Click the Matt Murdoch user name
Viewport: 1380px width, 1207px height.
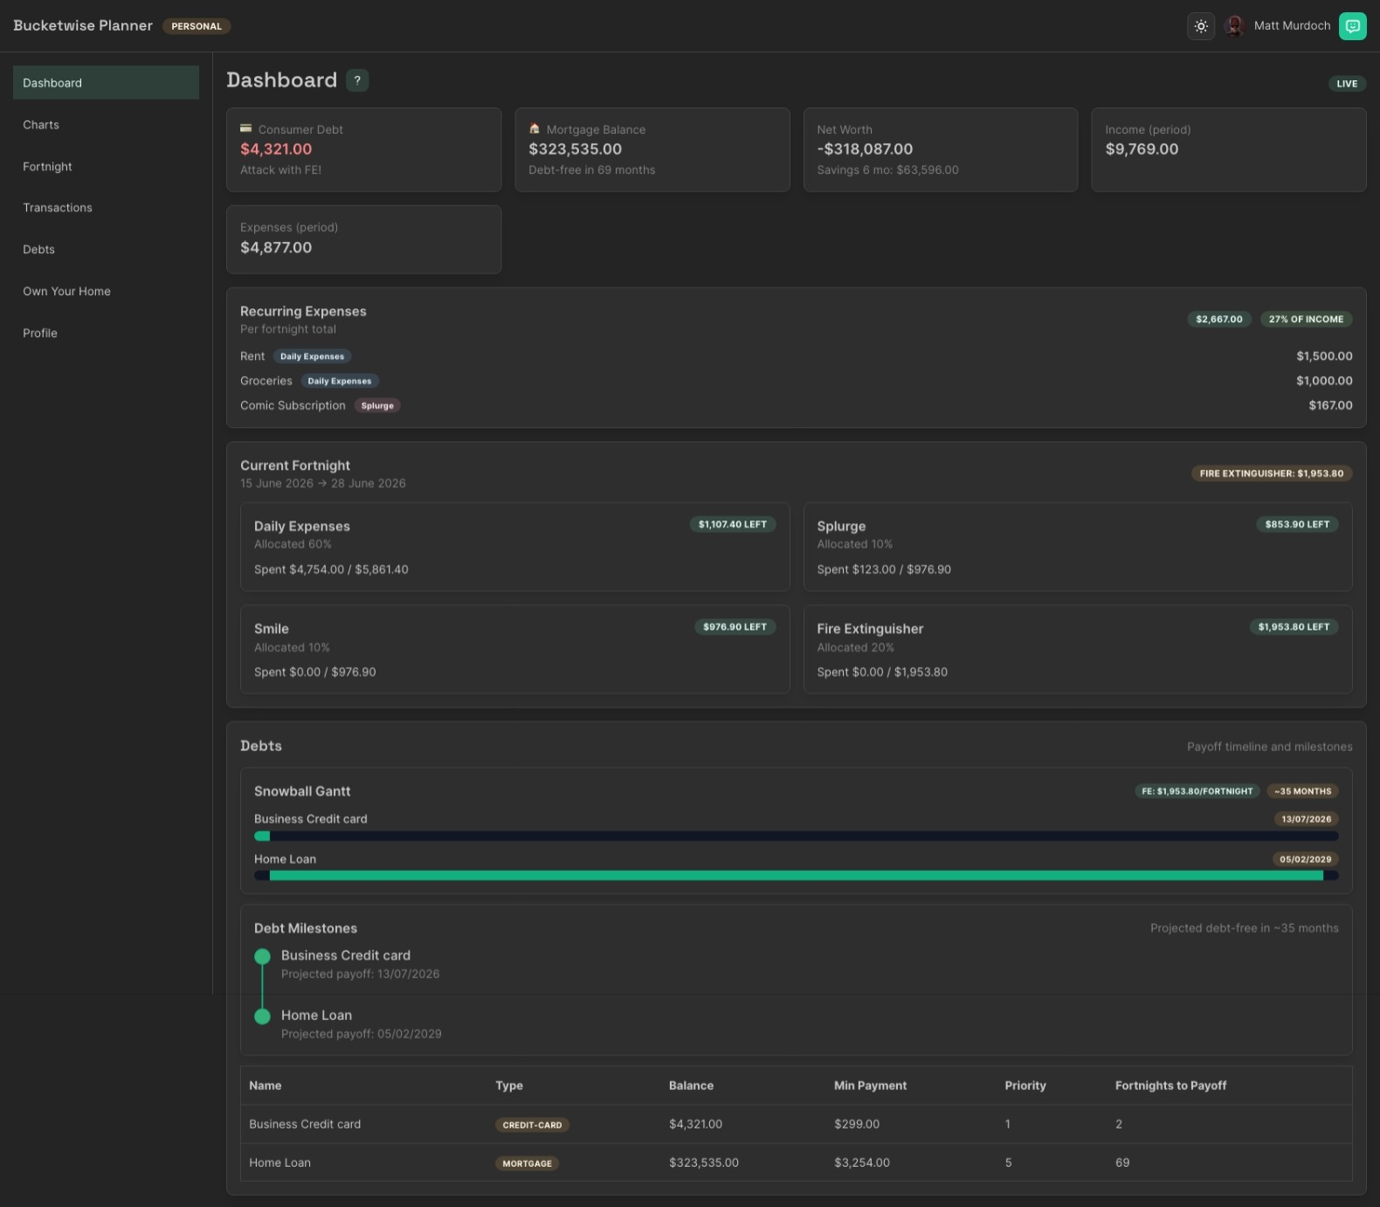coord(1292,26)
